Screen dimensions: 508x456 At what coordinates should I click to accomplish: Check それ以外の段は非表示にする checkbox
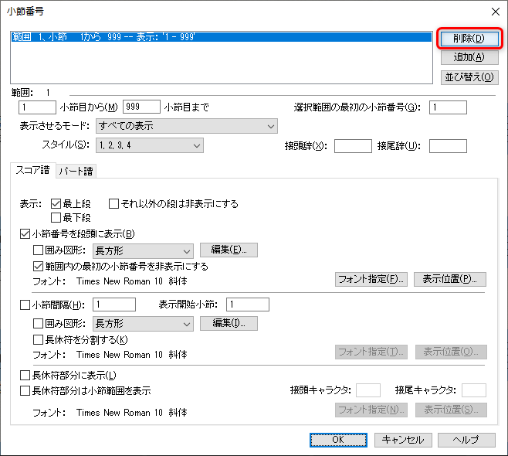click(113, 204)
